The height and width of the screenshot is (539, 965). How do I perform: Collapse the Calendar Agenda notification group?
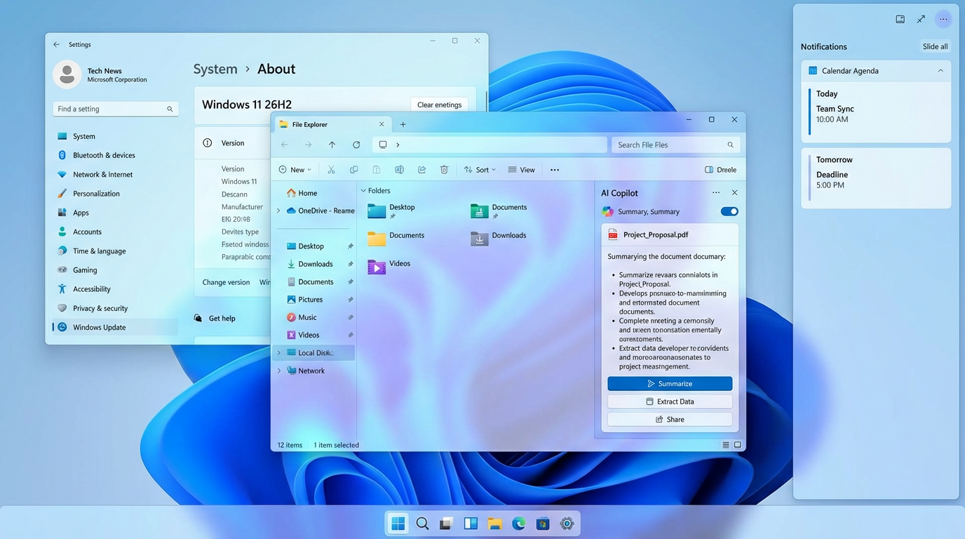(940, 71)
